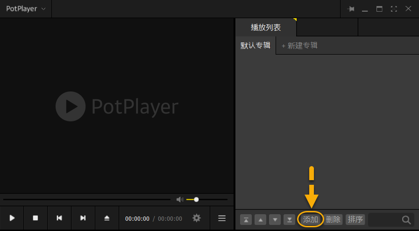Click the 00:00:00 current time display
The width and height of the screenshot is (419, 231).
[137, 219]
